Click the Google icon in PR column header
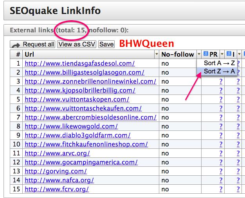Screen dimensions: 245x198 tap(206, 55)
